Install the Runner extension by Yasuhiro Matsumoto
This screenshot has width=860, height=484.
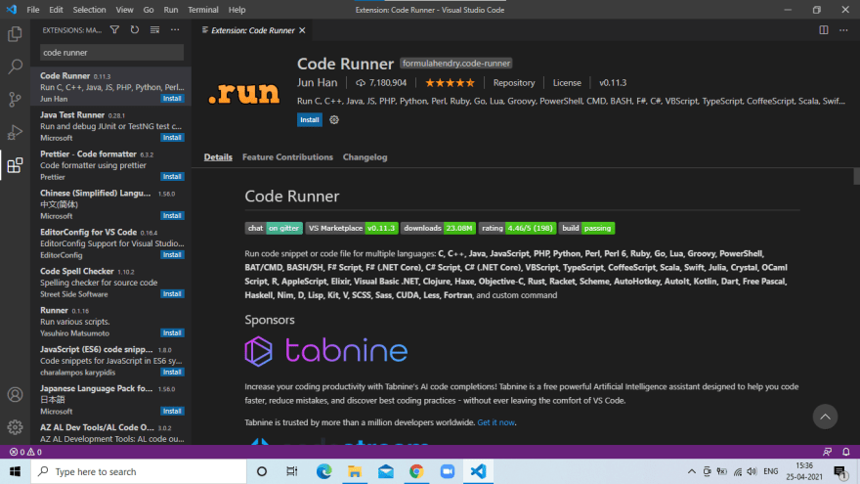172,333
